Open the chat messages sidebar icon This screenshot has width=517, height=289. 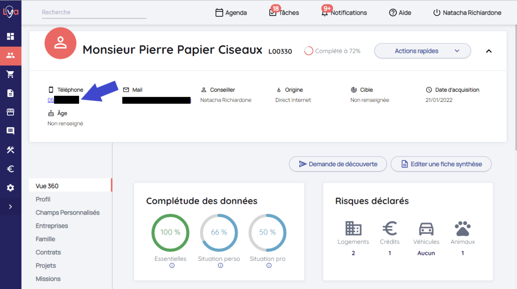11,131
